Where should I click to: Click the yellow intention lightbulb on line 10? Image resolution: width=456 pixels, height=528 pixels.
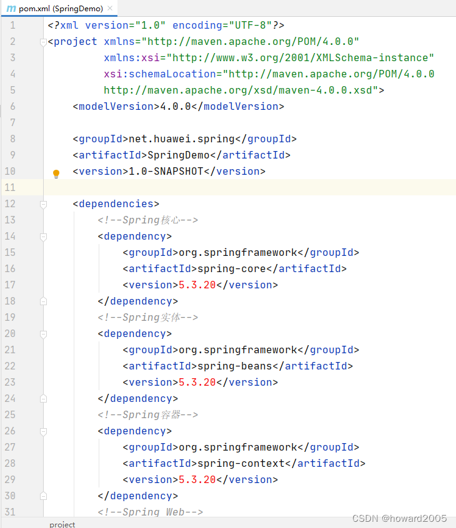(56, 174)
